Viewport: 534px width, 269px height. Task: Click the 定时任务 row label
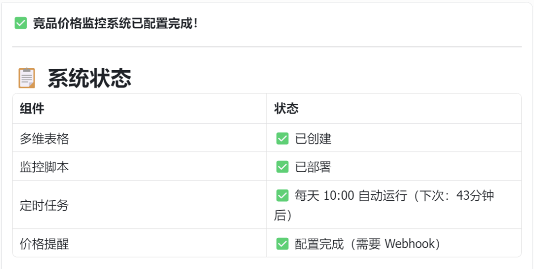tap(44, 205)
